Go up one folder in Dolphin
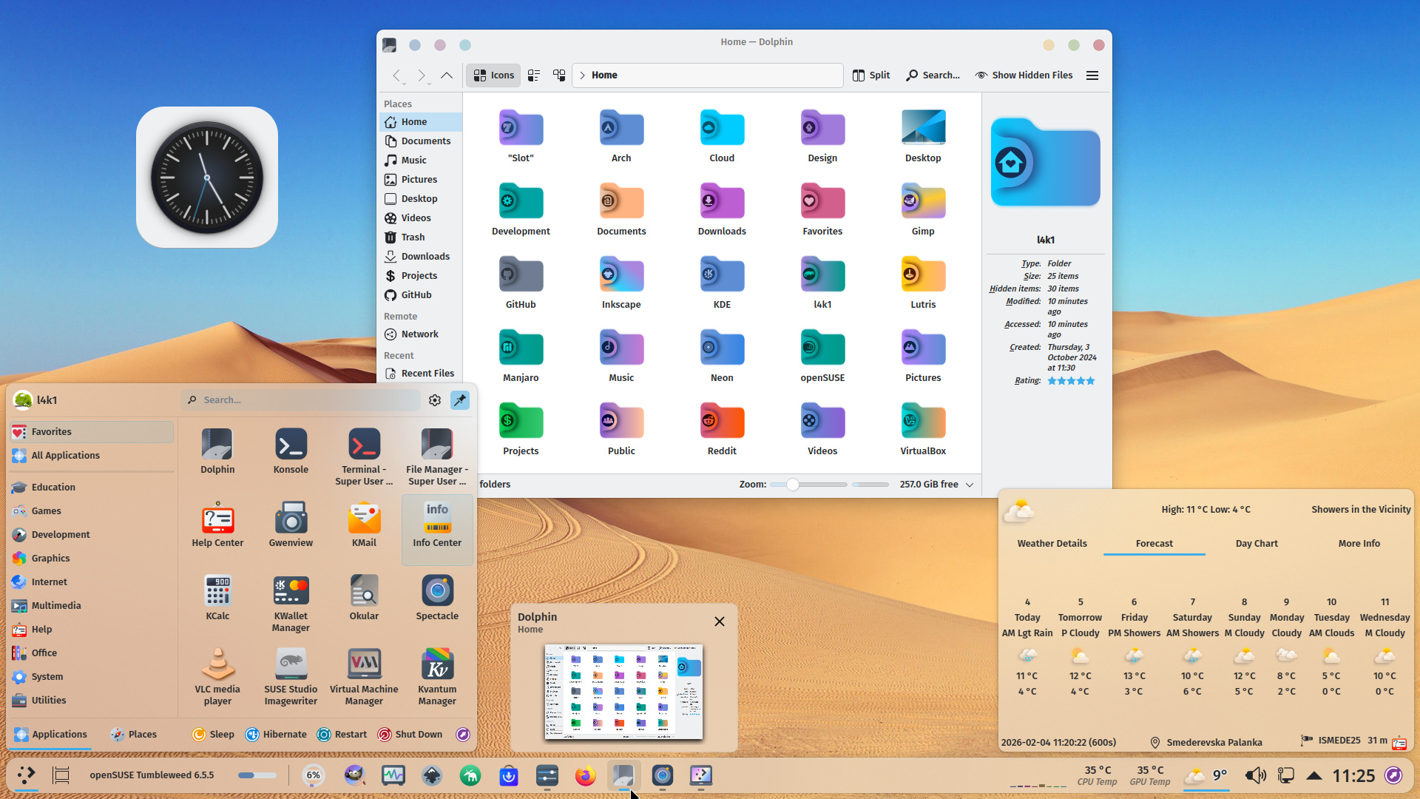Viewport: 1420px width, 799px height. [x=447, y=75]
